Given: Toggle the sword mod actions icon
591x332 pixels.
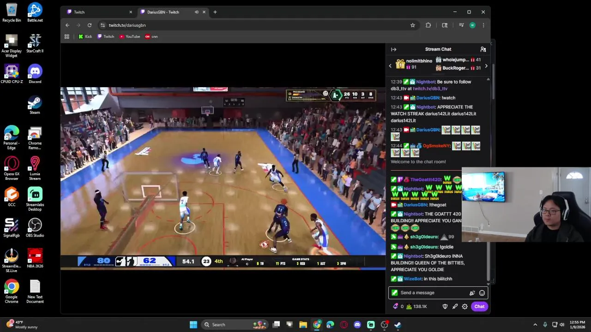Looking at the screenshot, I should click(455, 307).
